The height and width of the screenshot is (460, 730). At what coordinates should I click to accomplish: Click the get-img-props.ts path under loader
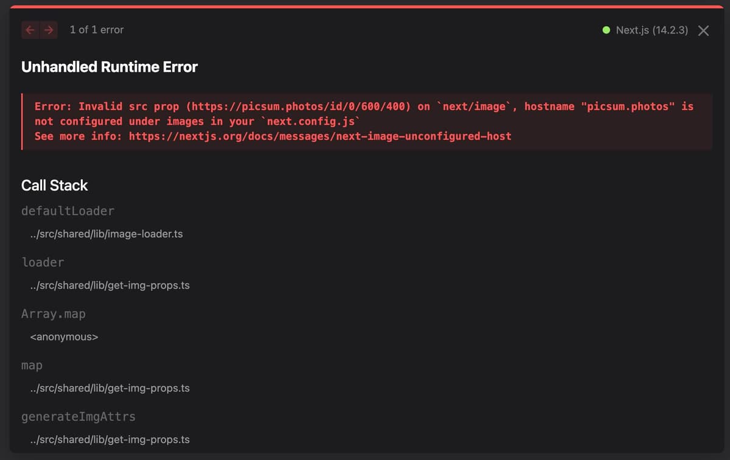coord(109,285)
